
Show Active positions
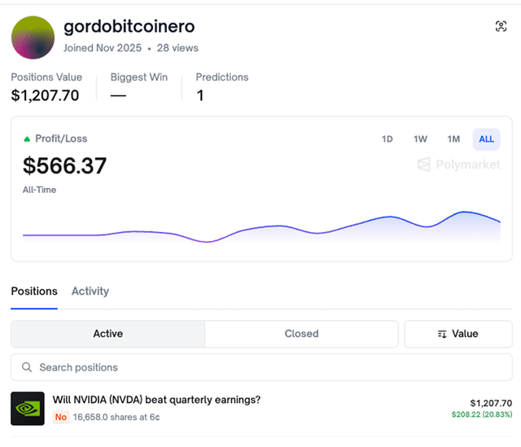107,334
